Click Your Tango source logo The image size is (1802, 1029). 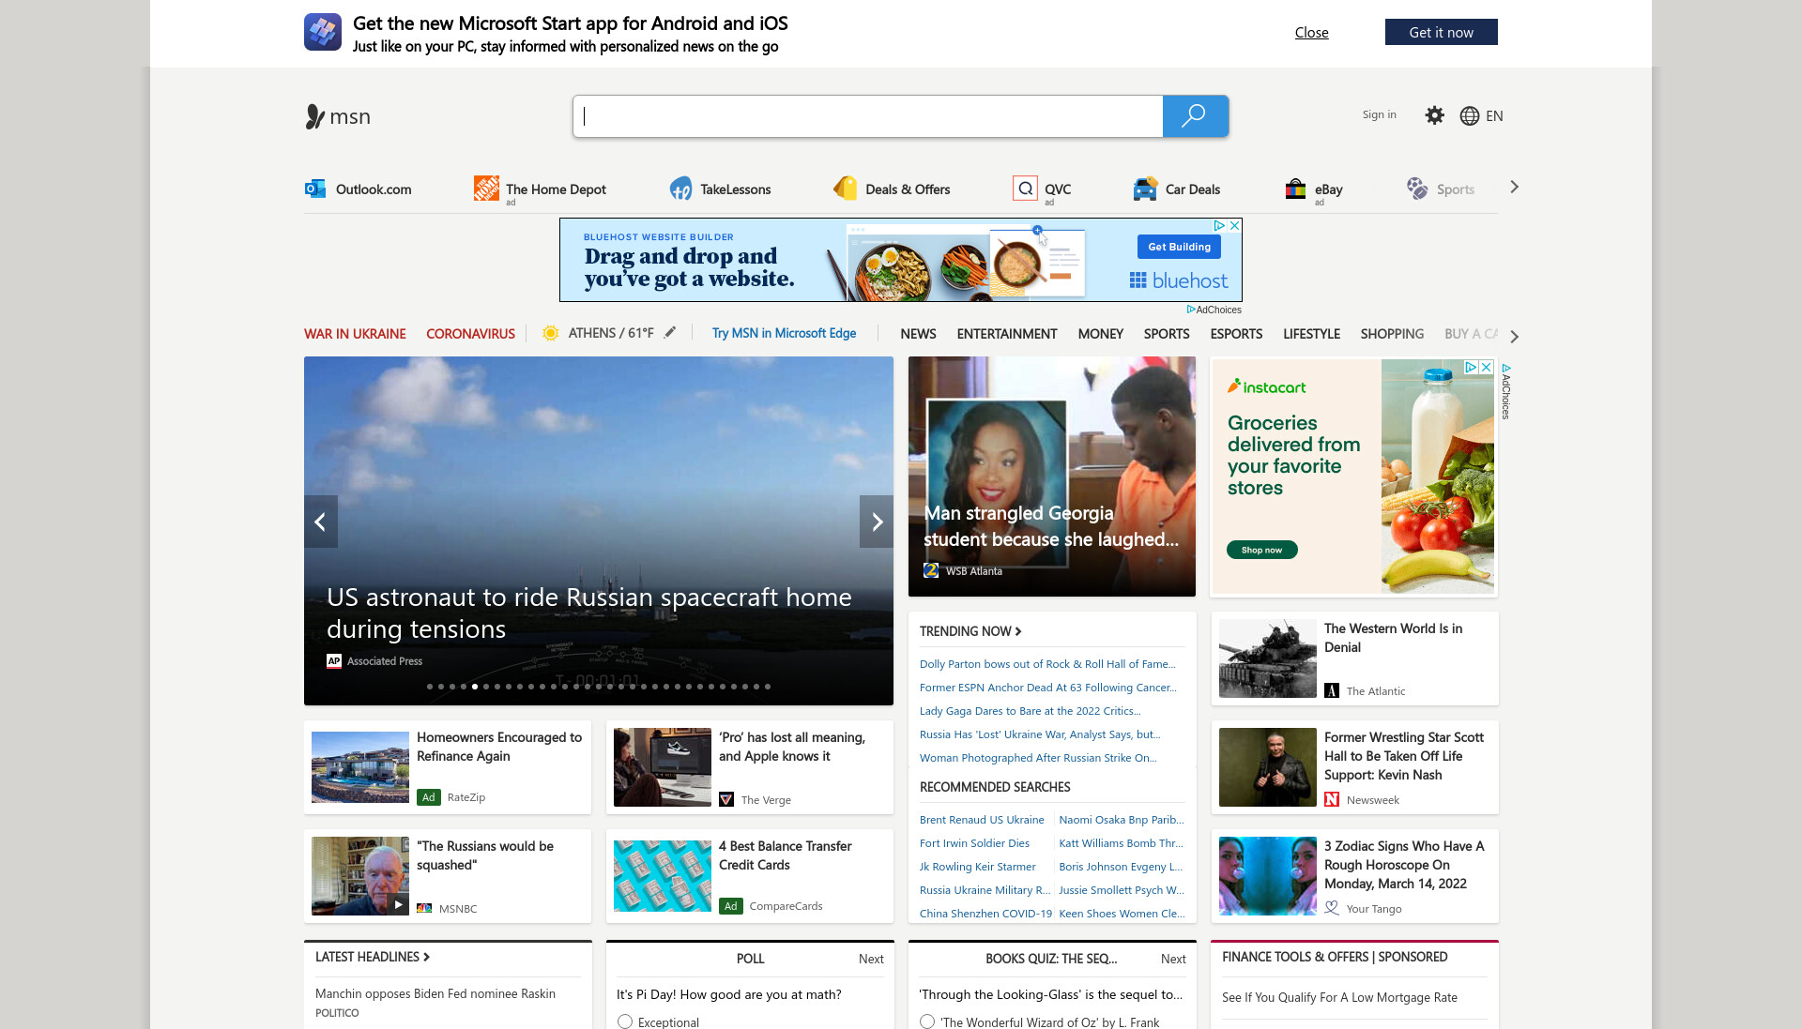(1332, 908)
